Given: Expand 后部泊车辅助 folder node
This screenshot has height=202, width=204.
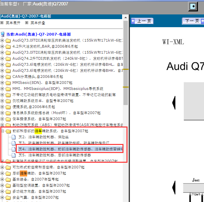Looking at the screenshot, I should (2, 173).
